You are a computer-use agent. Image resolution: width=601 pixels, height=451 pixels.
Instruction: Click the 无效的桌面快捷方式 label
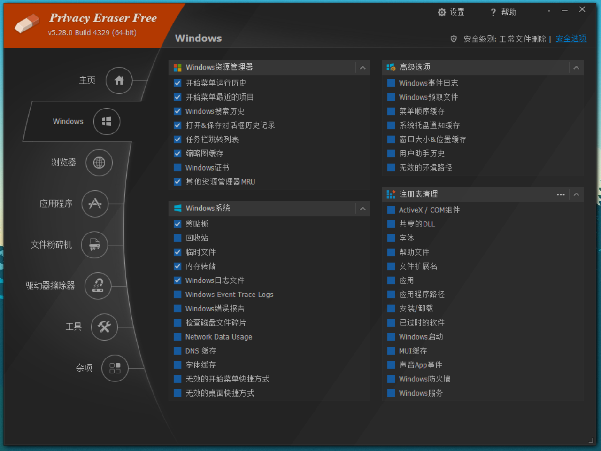(220, 393)
